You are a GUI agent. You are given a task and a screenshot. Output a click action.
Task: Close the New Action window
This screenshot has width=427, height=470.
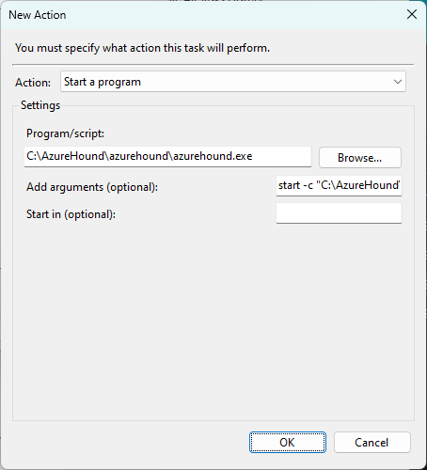tap(412, 14)
